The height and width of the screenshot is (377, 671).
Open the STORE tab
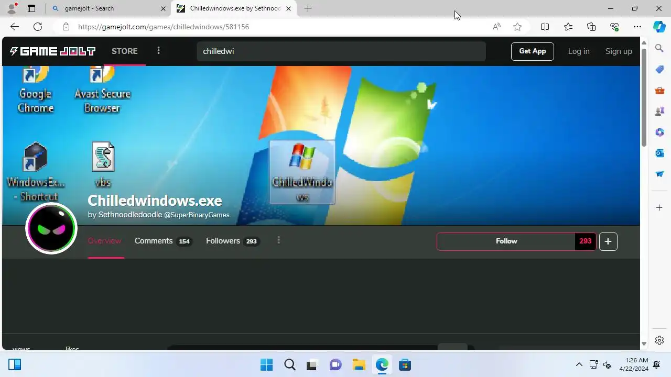click(x=125, y=51)
